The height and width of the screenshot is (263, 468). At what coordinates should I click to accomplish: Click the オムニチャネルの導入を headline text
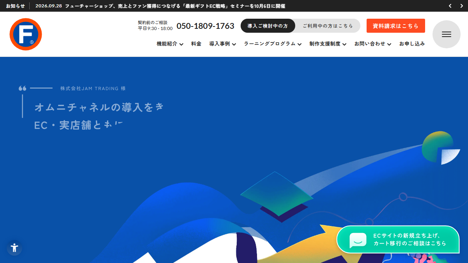pos(99,107)
